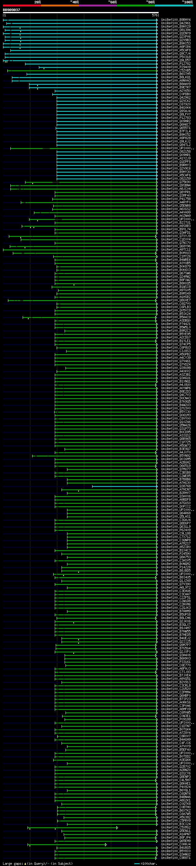Select the query ID BB909037

pos(11,10)
